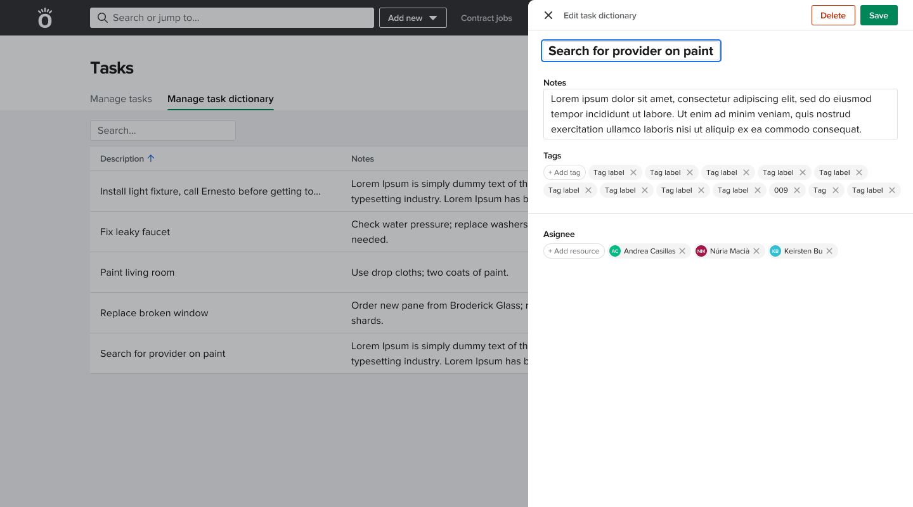Click the Add tag chip

point(564,172)
